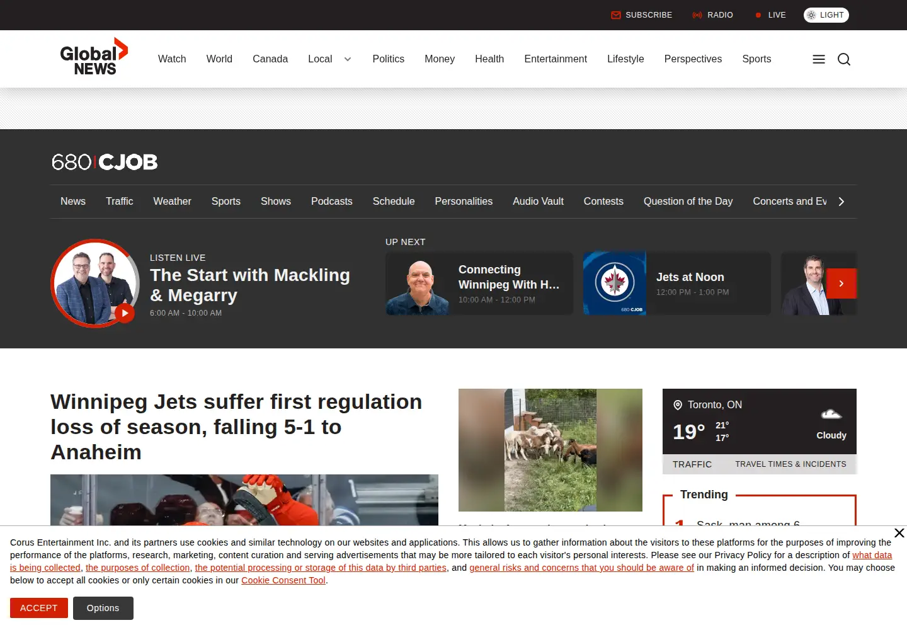Click The Start with Mackling & Megarry title
907x630 pixels.
click(250, 285)
